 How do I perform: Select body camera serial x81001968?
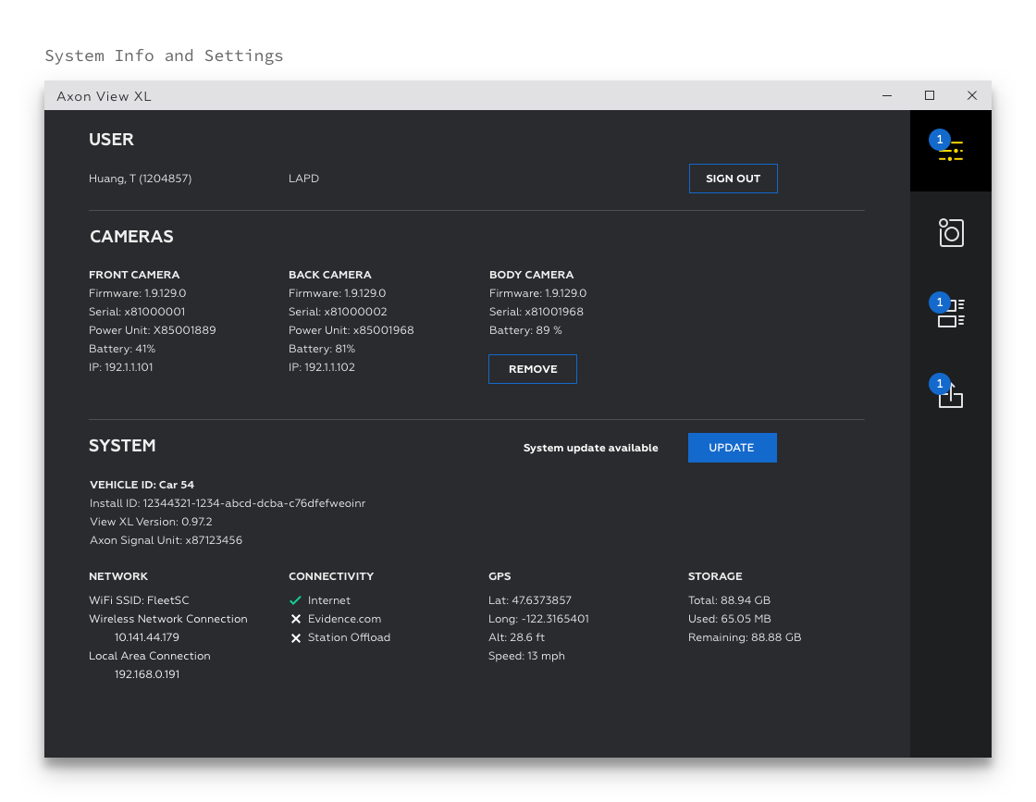coord(536,312)
